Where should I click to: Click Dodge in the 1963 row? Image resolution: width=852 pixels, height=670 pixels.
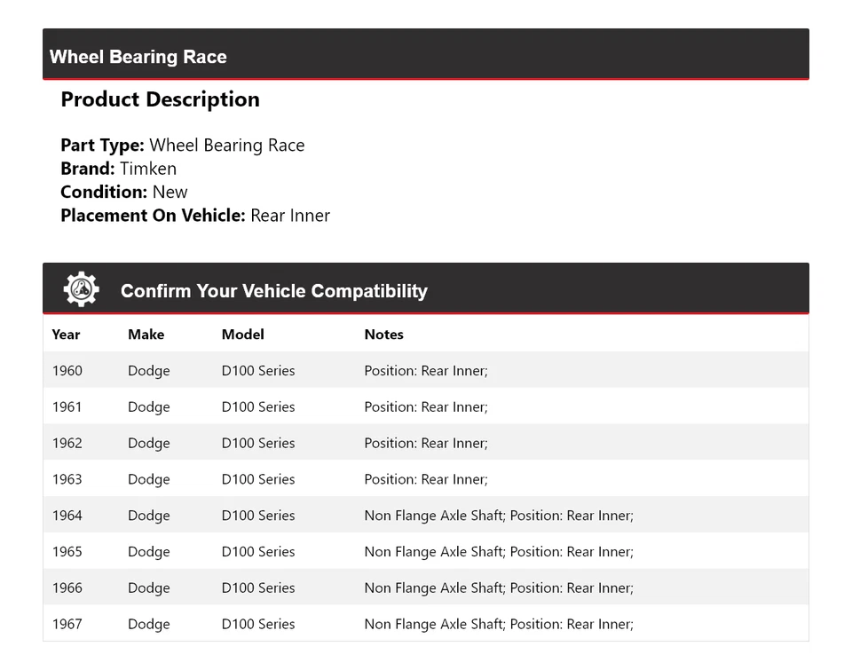[148, 480]
